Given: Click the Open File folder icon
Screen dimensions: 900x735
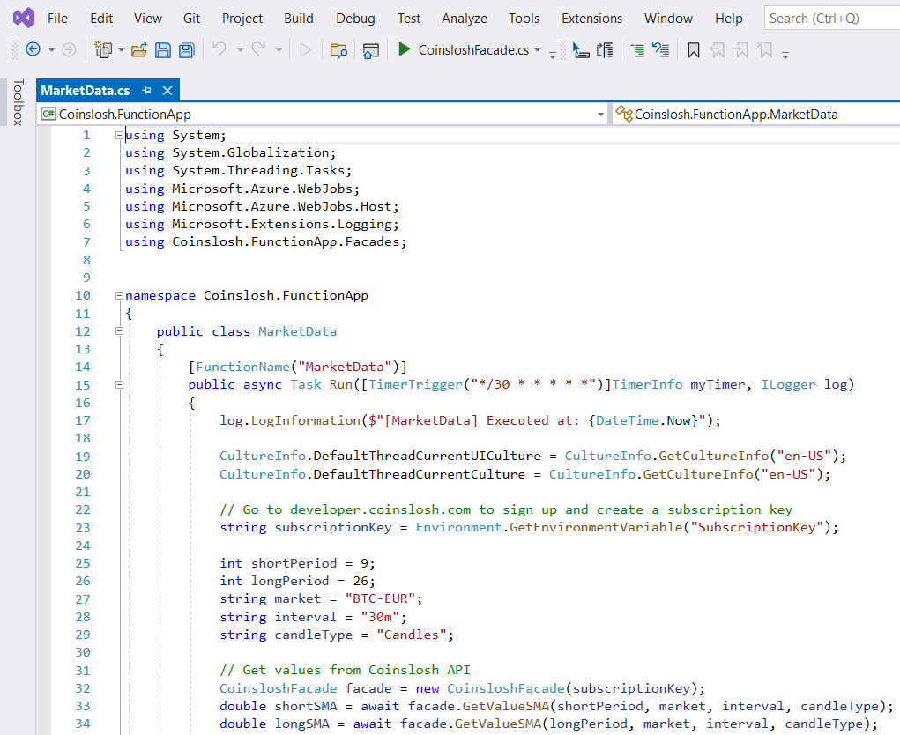Looking at the screenshot, I should (x=139, y=50).
